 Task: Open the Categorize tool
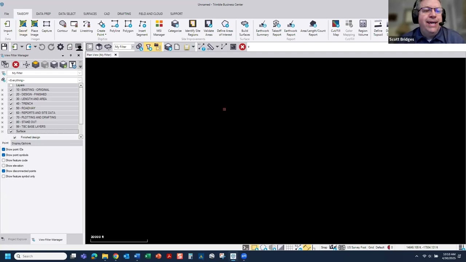(175, 27)
